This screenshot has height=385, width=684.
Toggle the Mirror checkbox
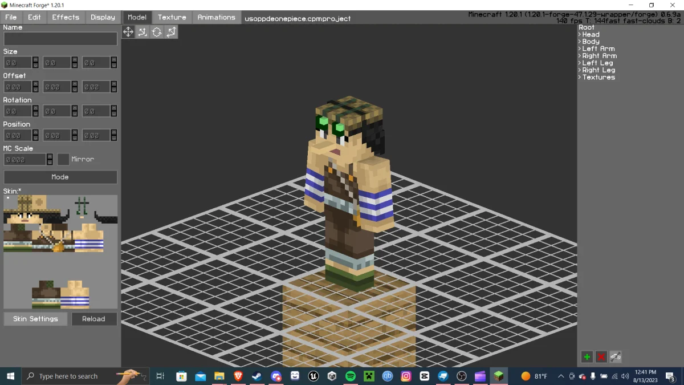63,159
